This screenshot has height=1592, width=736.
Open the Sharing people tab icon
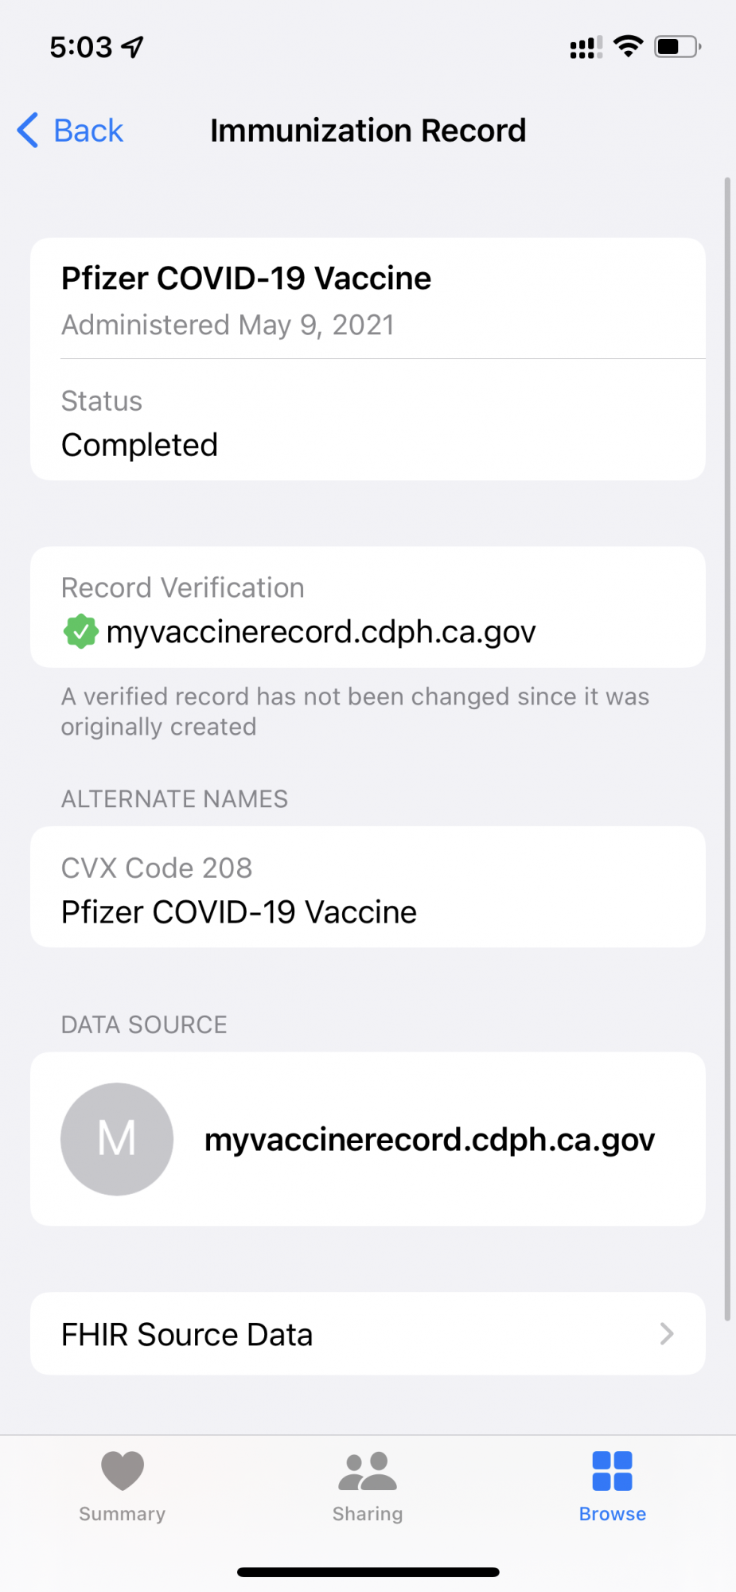click(368, 1471)
